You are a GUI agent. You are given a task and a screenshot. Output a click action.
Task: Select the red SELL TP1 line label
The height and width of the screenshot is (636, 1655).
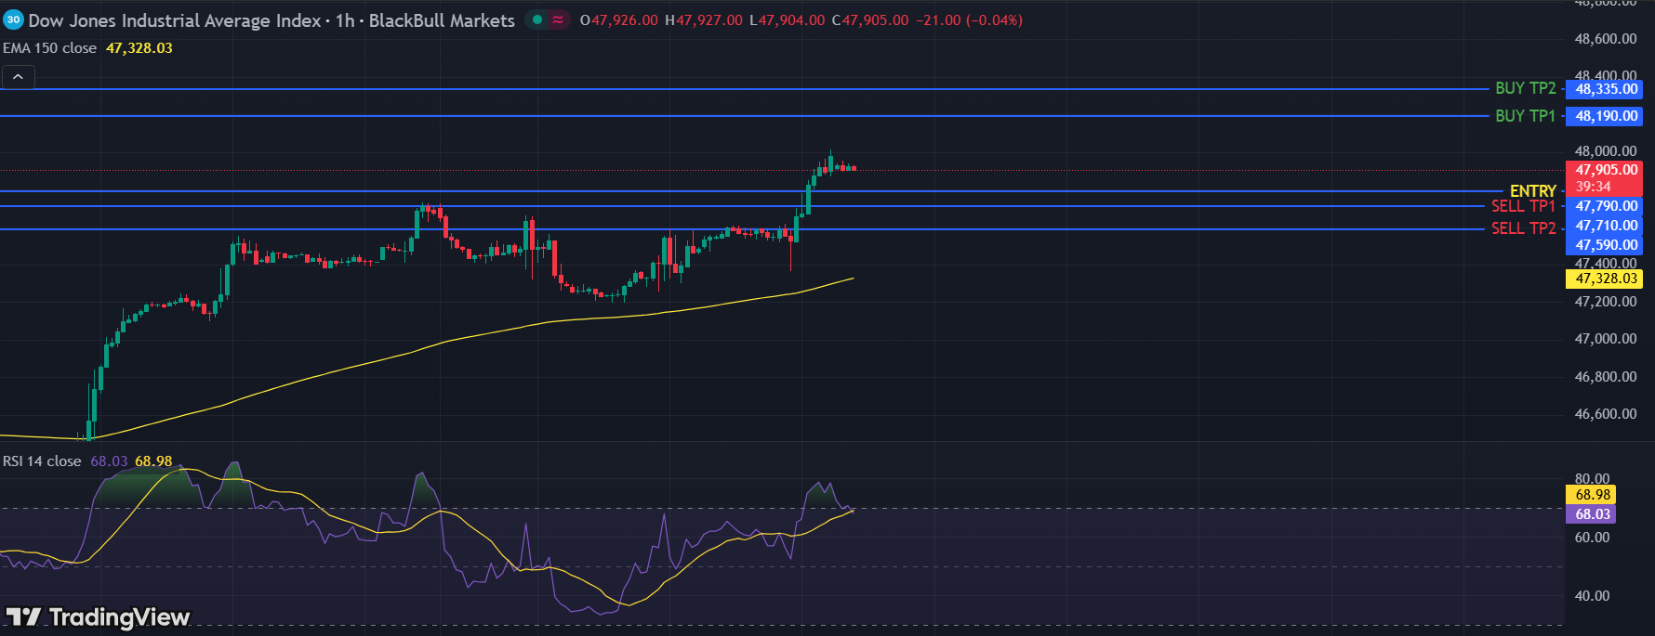click(1523, 206)
